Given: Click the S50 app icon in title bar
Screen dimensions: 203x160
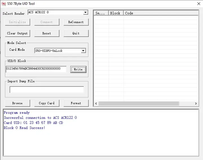Looking at the screenshot, I should (4, 4).
